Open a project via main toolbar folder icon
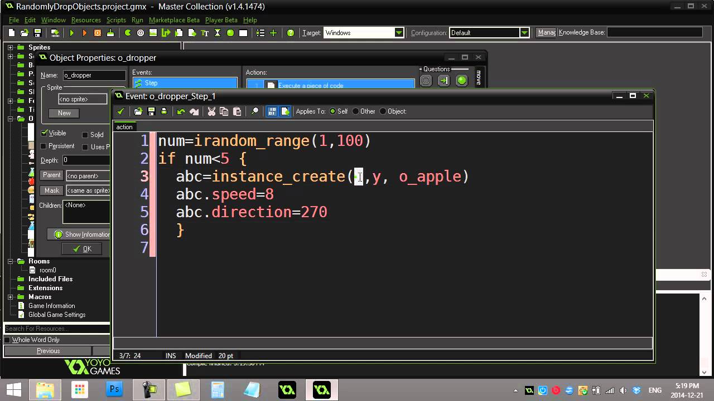Viewport: 714px width, 401px height. [25, 33]
